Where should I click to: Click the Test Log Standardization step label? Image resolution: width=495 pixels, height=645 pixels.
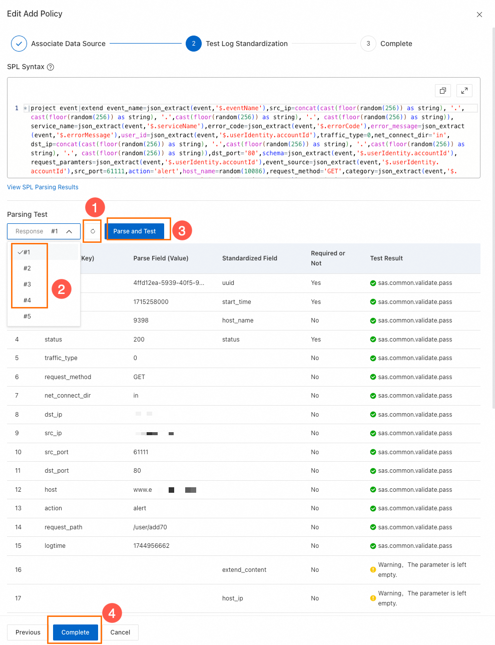247,44
